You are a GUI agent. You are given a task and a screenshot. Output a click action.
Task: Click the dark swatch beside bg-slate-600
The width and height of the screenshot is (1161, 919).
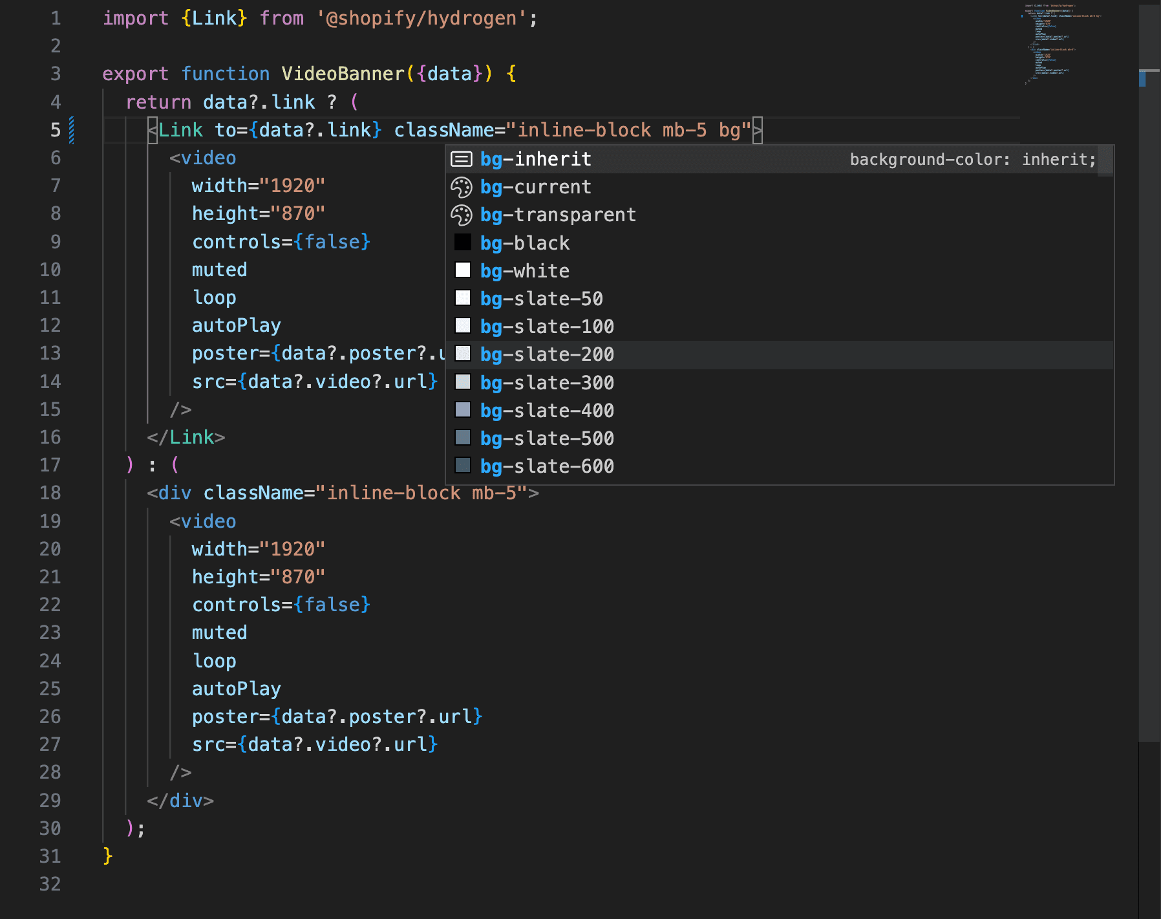(x=463, y=466)
